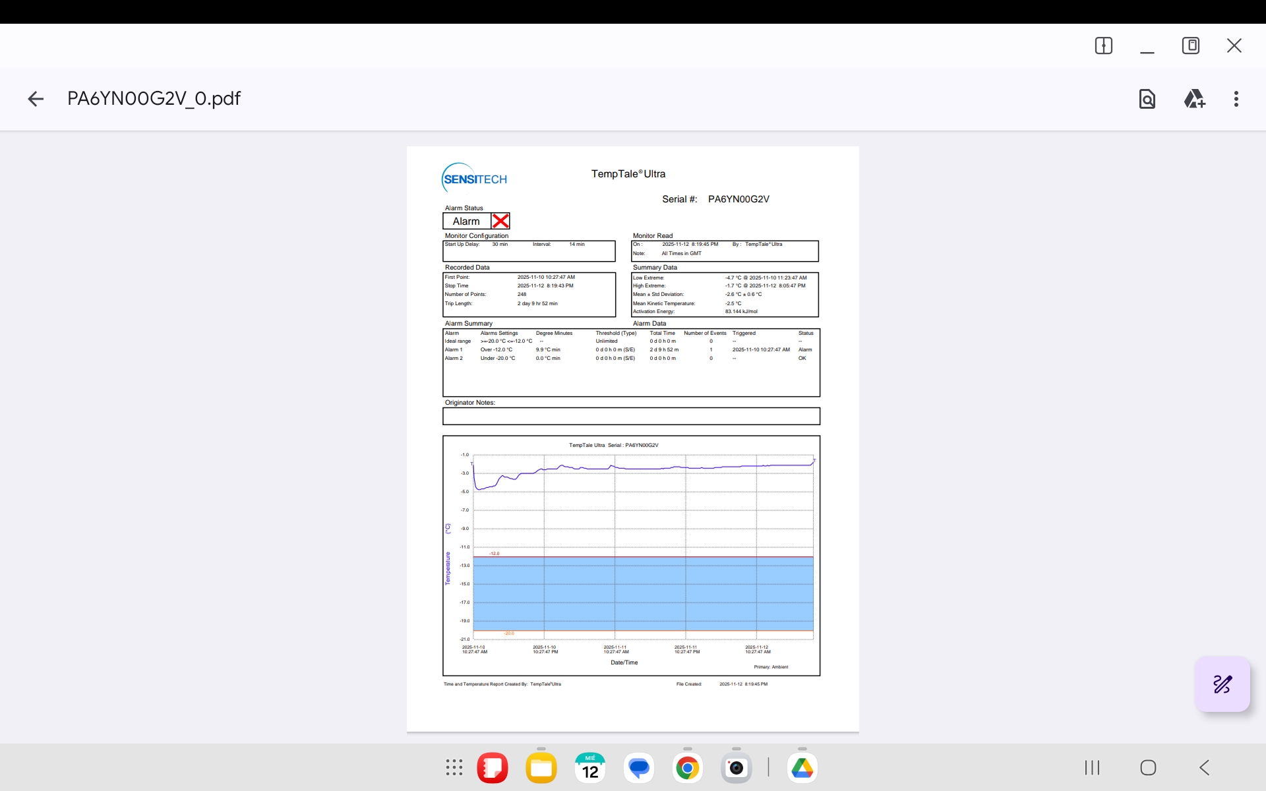Open the calendar app showing 12

coord(589,767)
